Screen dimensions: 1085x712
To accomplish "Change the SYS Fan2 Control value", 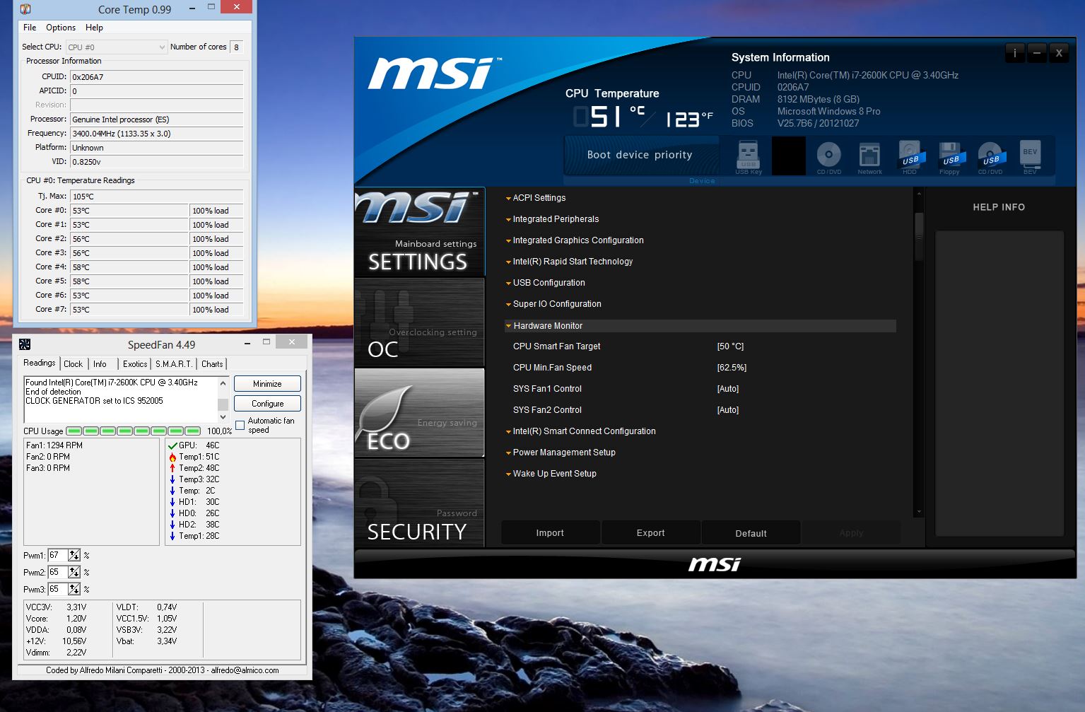I will [728, 410].
